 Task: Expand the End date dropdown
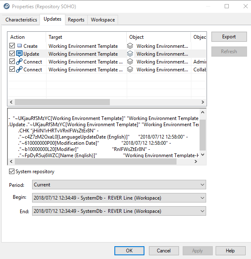[x=119, y=211]
